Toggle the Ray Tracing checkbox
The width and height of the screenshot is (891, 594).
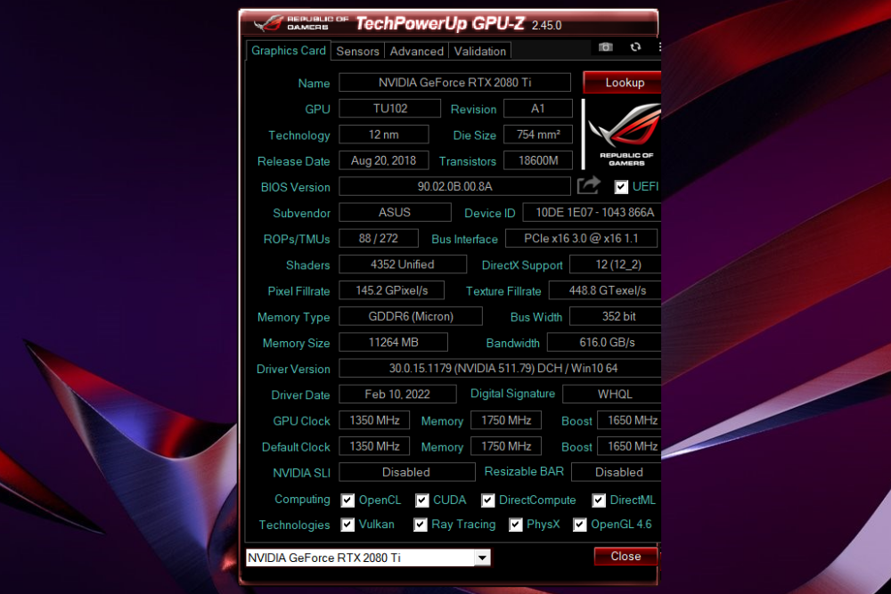point(420,525)
